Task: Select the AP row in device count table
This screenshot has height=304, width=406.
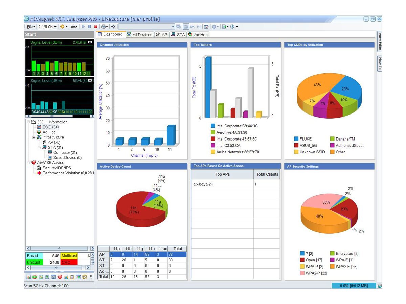Action: pos(142,254)
